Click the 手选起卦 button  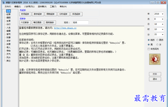click(x=76, y=14)
